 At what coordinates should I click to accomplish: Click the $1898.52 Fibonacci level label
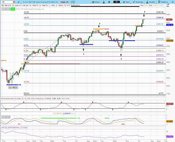click(x=160, y=45)
